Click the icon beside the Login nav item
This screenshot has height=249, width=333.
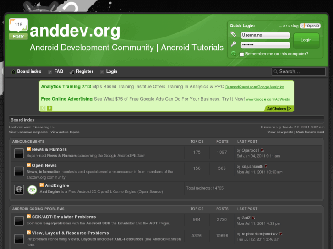click(102, 72)
